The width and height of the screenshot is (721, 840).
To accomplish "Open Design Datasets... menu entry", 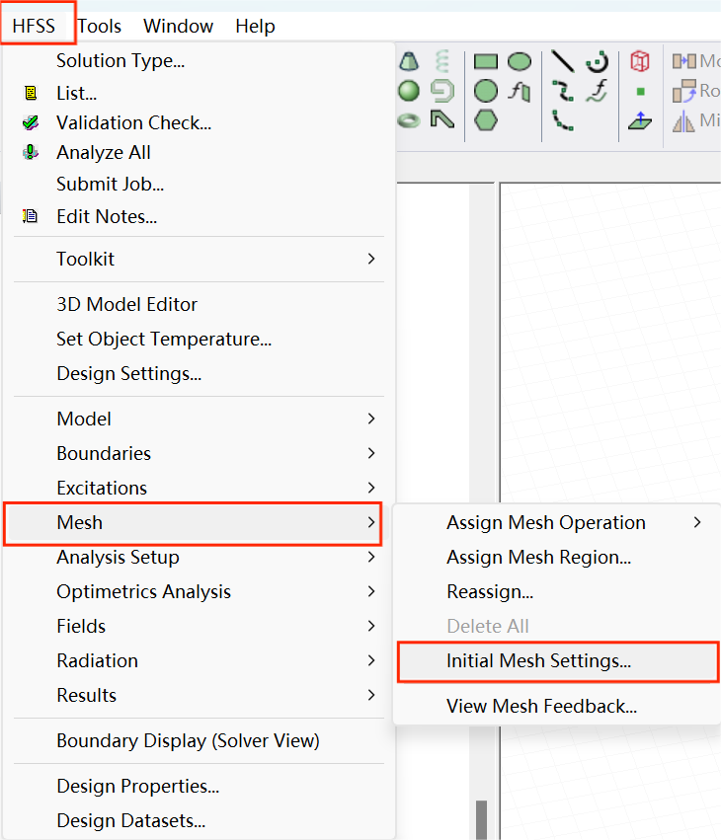I will tap(131, 820).
